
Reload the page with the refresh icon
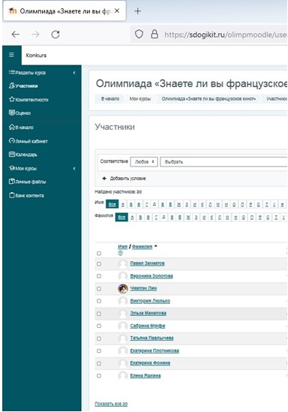coord(55,35)
